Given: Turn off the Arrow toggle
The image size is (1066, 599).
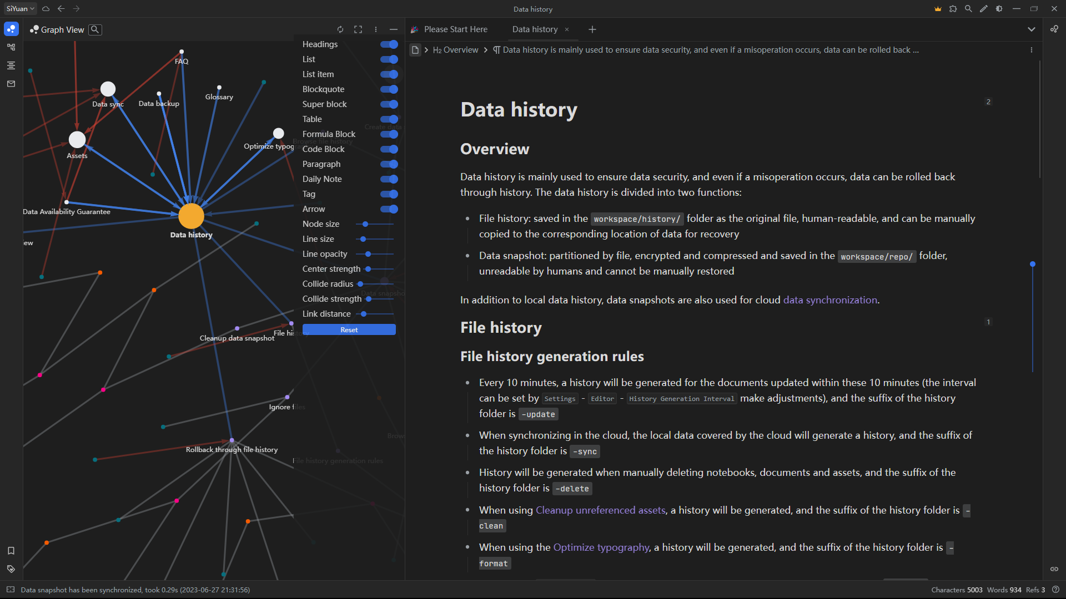Looking at the screenshot, I should click(389, 209).
